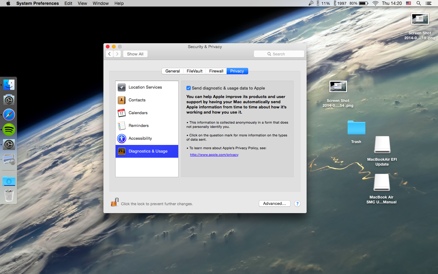Click the Show All button
This screenshot has height=274, width=438.
coord(135,54)
